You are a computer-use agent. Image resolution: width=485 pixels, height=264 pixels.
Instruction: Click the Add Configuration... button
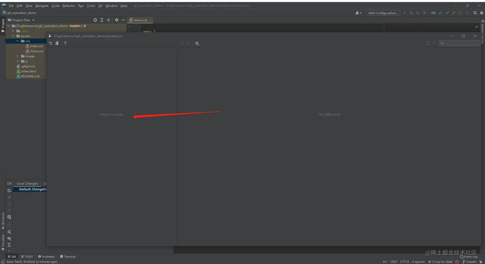[x=383, y=13]
